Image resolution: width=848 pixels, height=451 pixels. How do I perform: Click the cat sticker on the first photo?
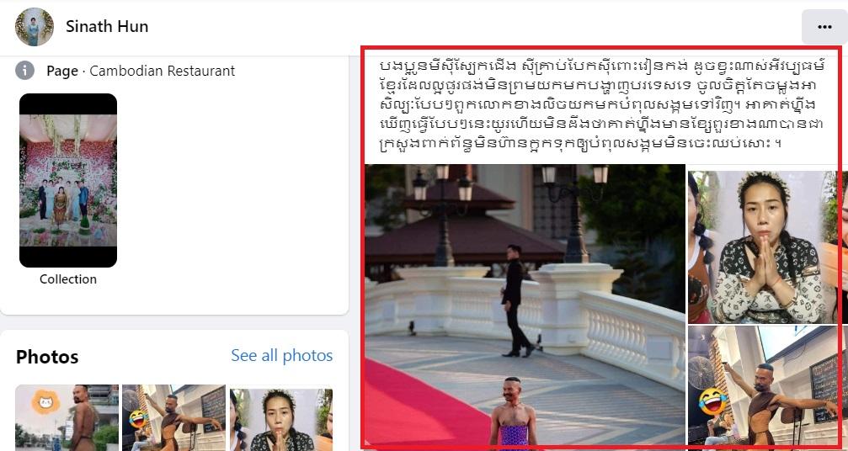[x=45, y=403]
